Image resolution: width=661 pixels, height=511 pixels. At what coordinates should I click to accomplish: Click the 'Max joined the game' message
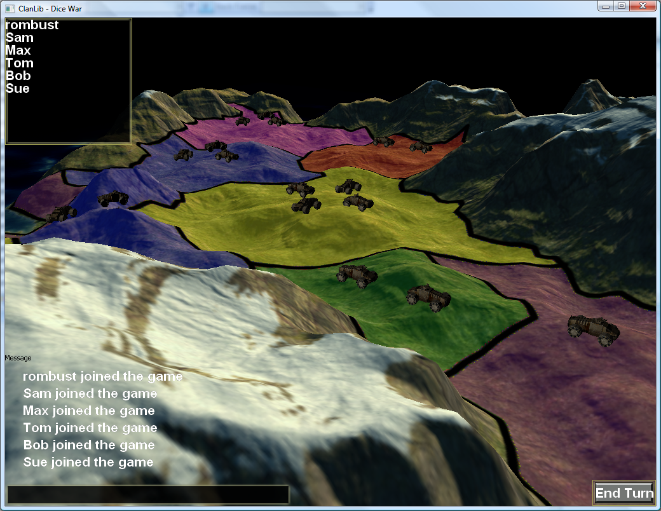(x=89, y=411)
